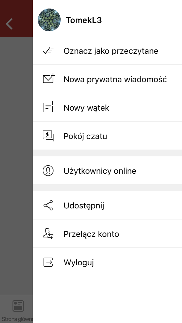Click the logout arrow icon
The image size is (182, 323).
tap(48, 262)
